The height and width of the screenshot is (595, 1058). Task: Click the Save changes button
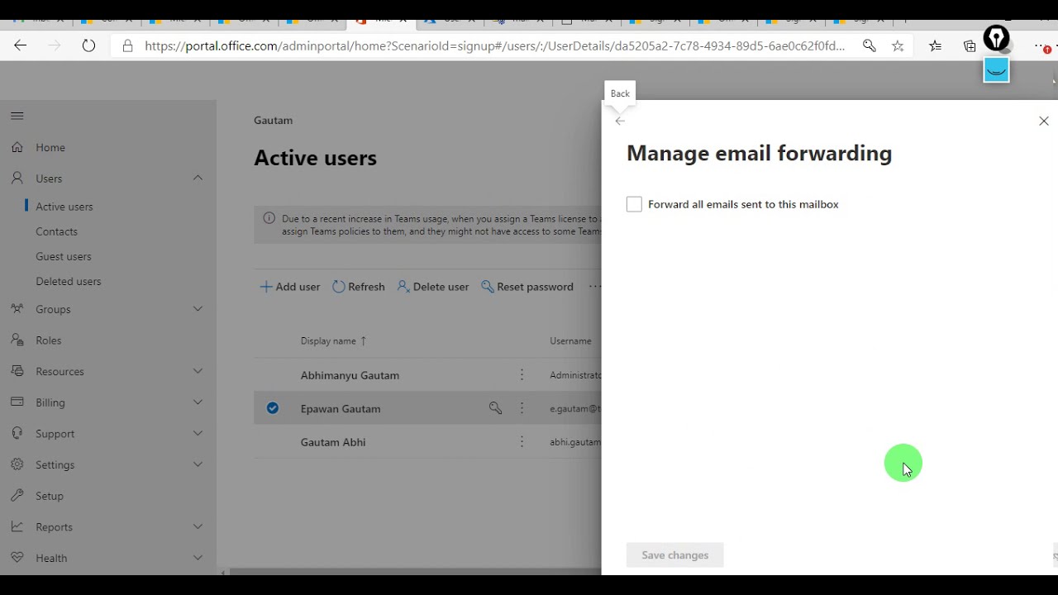point(674,555)
